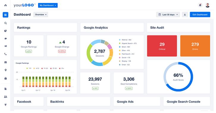This screenshot has height=113, width=216.
Task: Toggle the 11-20 rankings legend item
Action: pos(45,68)
